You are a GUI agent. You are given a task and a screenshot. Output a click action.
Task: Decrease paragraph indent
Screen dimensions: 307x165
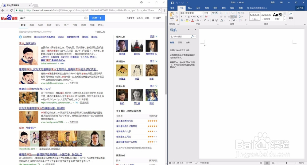[239, 13]
